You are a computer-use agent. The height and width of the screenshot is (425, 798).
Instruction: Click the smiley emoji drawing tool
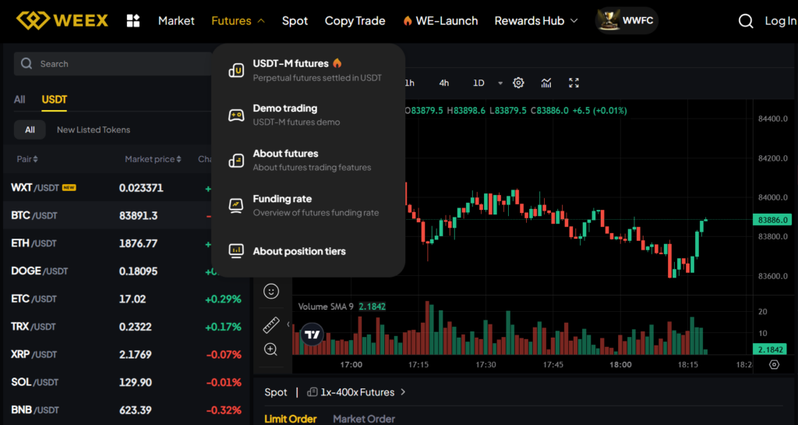(x=271, y=291)
